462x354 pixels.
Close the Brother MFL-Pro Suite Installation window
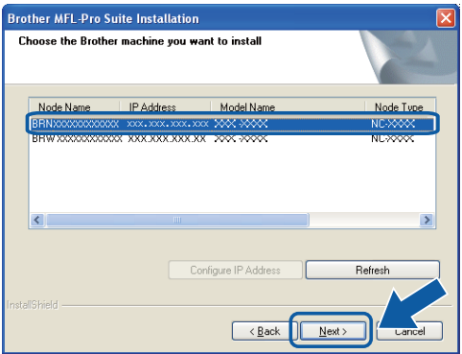point(446,18)
